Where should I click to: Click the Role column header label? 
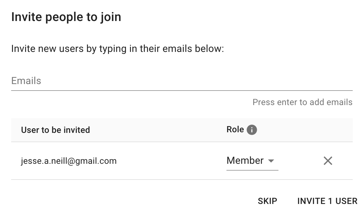(235, 129)
